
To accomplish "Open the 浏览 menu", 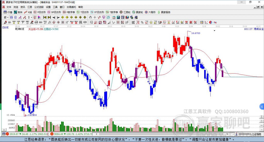I will [x=16, y=7].
